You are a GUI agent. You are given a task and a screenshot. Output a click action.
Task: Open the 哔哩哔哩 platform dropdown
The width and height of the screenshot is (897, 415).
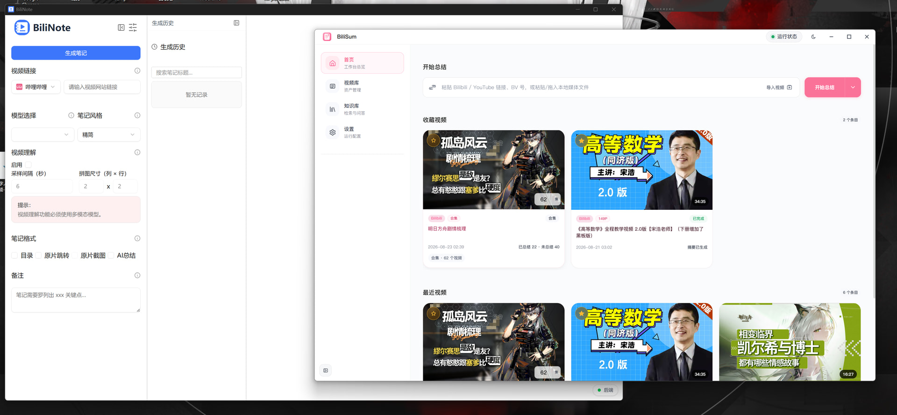pos(36,87)
